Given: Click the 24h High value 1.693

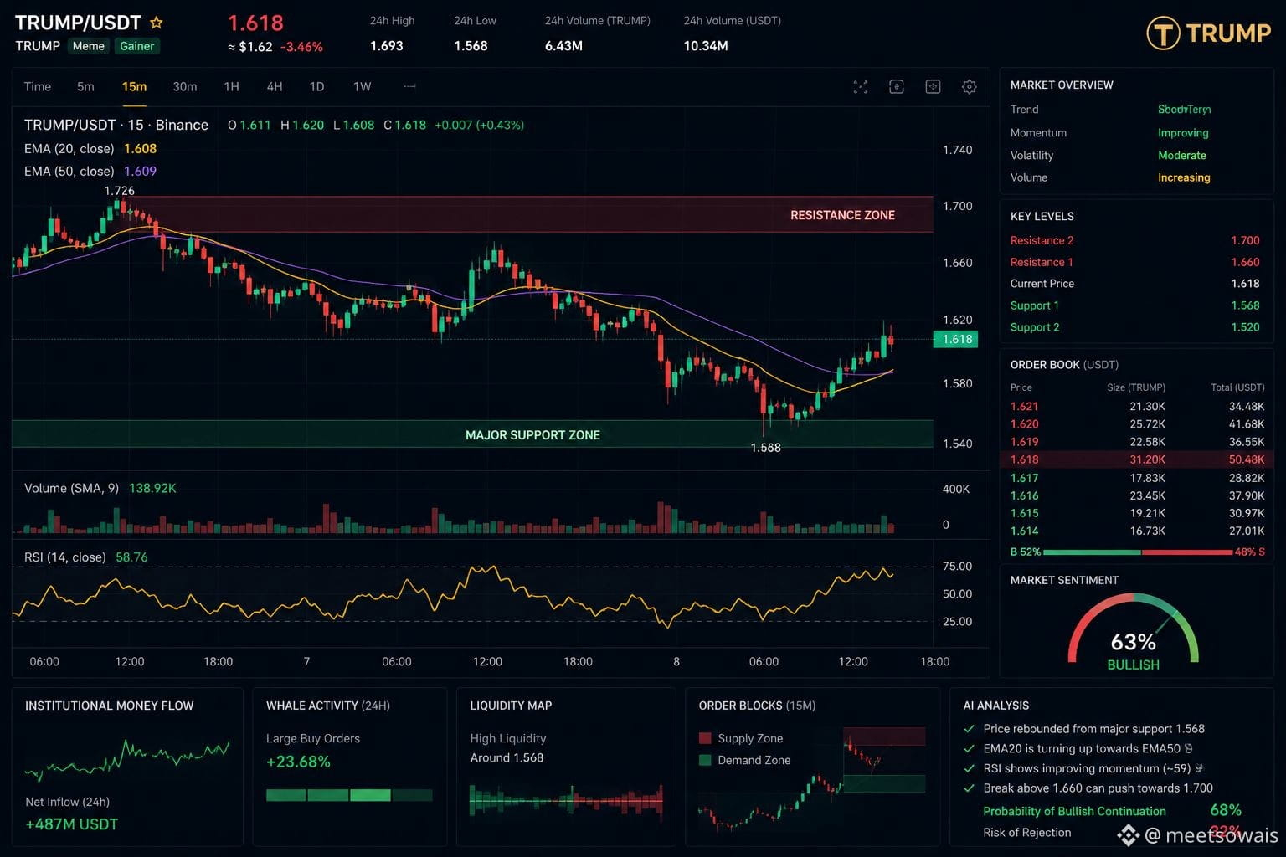Looking at the screenshot, I should [x=387, y=46].
